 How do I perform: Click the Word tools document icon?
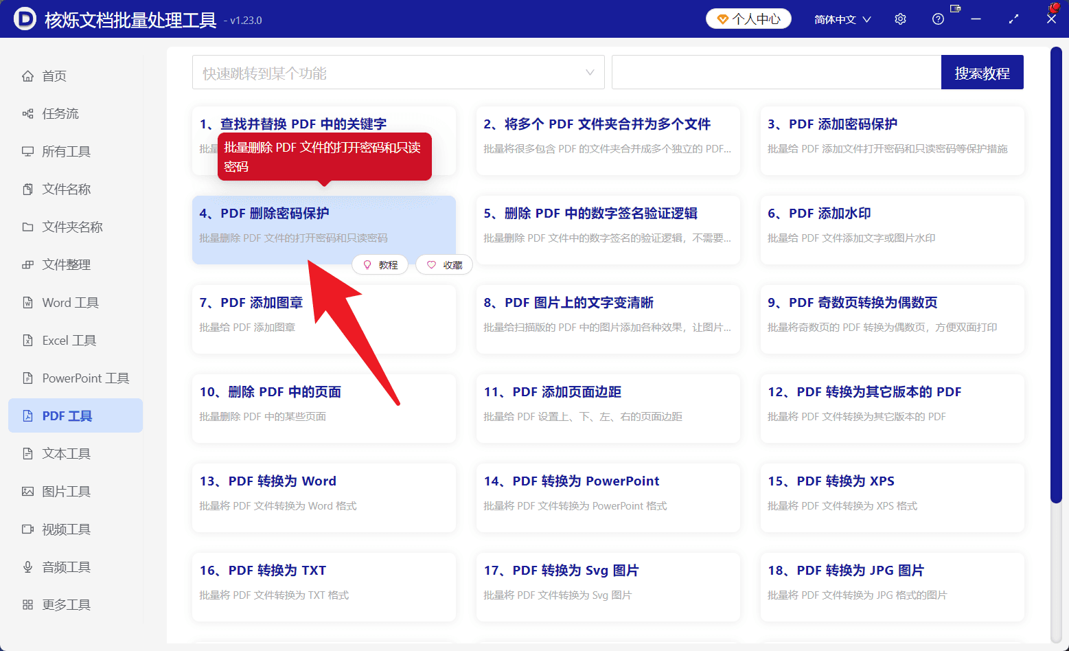(x=27, y=303)
